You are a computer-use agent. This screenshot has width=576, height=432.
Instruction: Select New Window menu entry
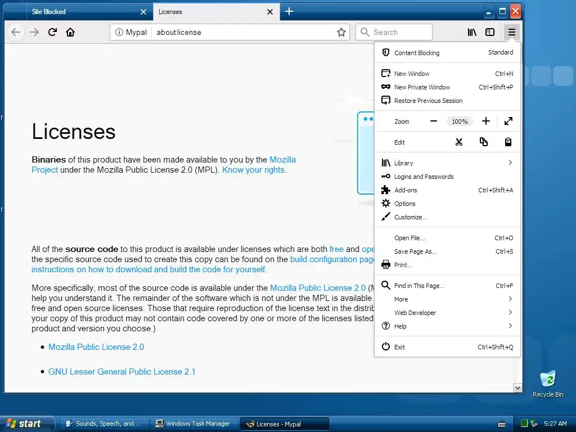447,74
